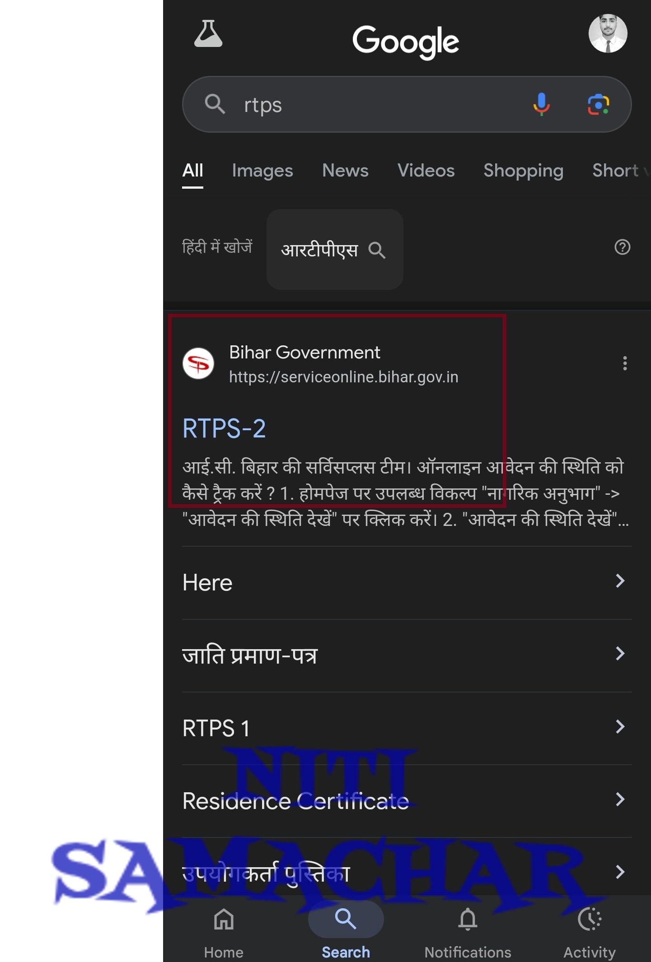The height and width of the screenshot is (962, 651).
Task: Tap the help question mark icon
Action: [x=622, y=247]
